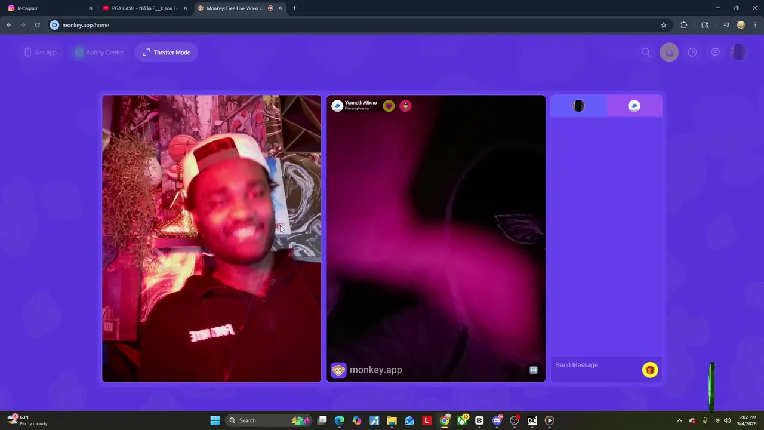Open the browser extensions puzzle icon
This screenshot has width=764, height=430.
[684, 25]
